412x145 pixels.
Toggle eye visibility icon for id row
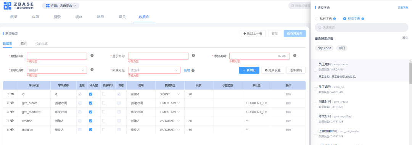tap(12, 94)
